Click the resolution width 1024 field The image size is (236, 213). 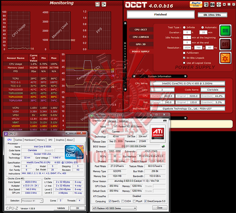187,48
